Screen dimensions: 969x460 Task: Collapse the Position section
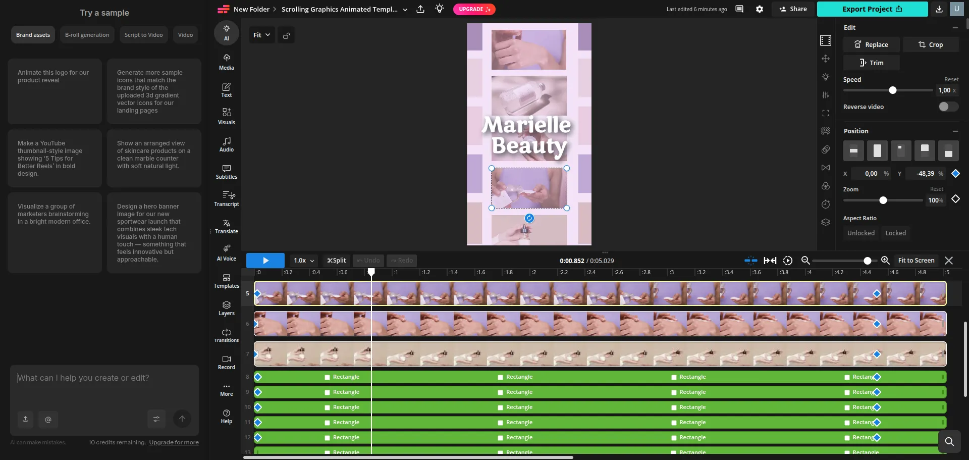click(x=955, y=131)
